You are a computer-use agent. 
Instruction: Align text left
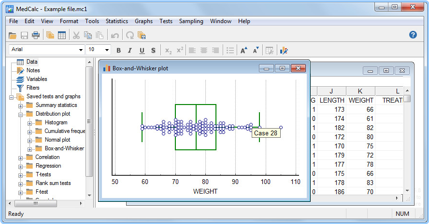click(192, 50)
